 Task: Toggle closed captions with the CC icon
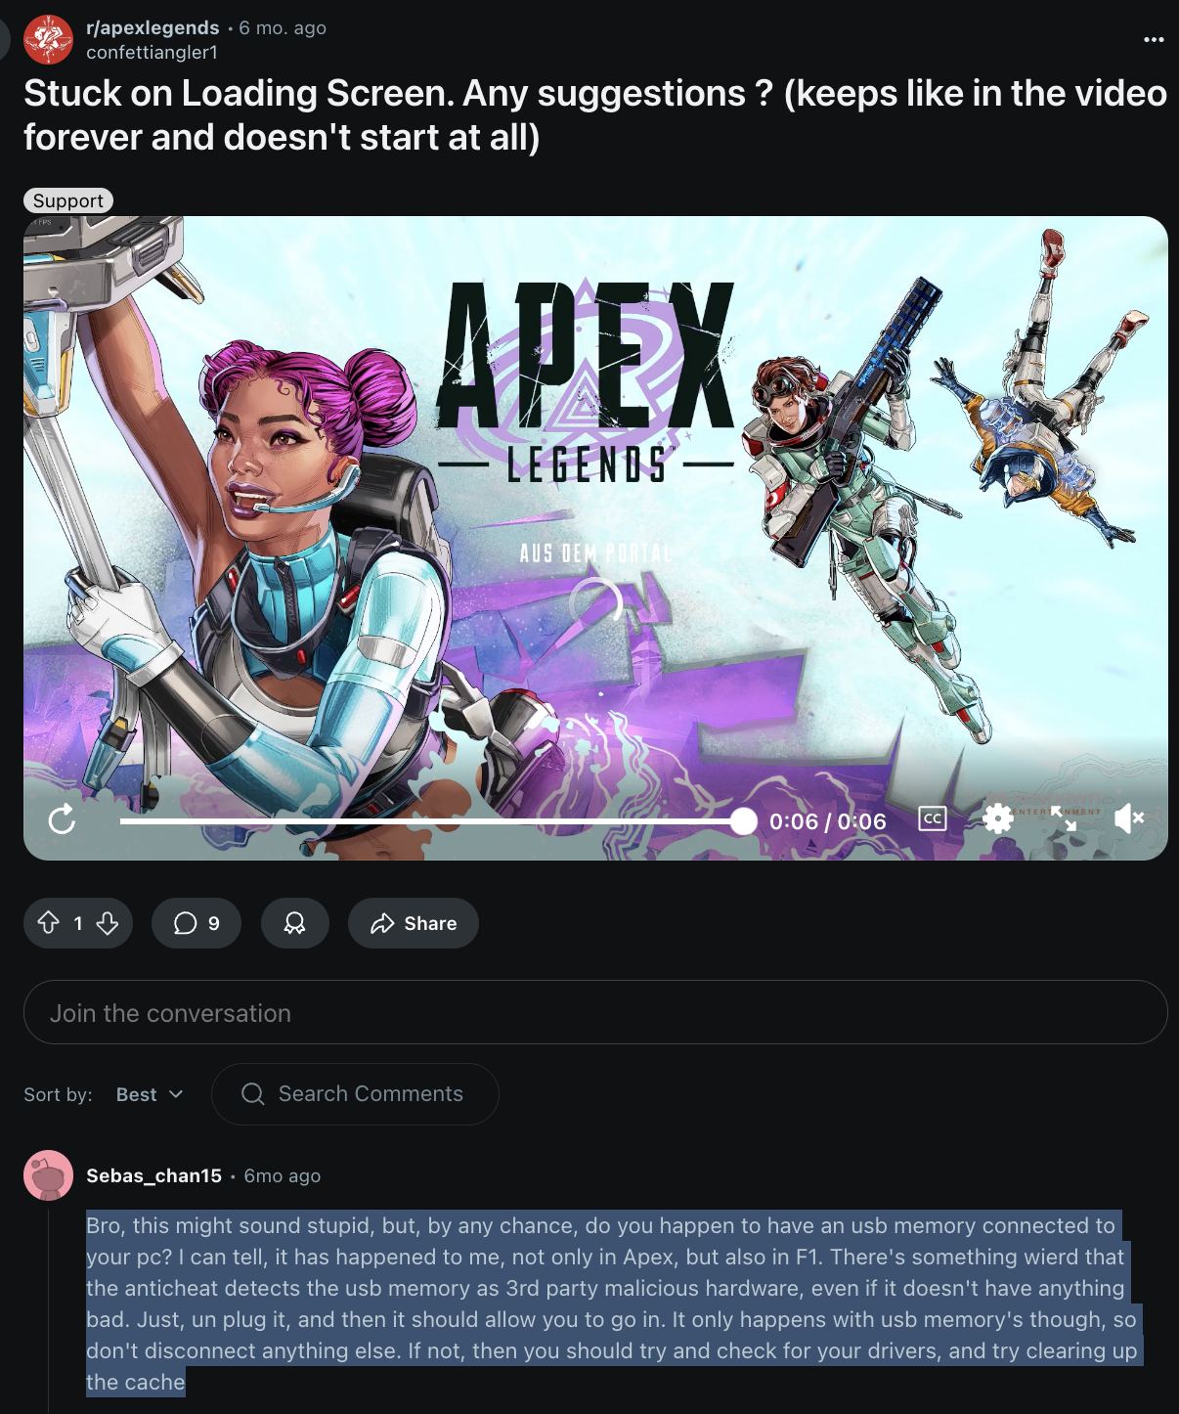pos(933,818)
